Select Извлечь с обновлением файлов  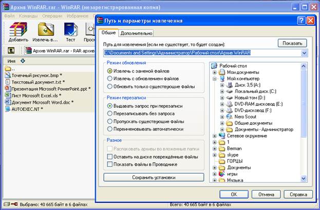[x=109, y=79]
